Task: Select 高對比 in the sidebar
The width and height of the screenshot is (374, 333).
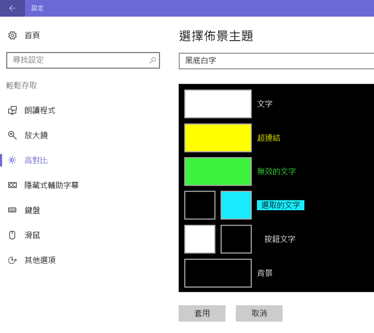Action: pyautogui.click(x=36, y=160)
